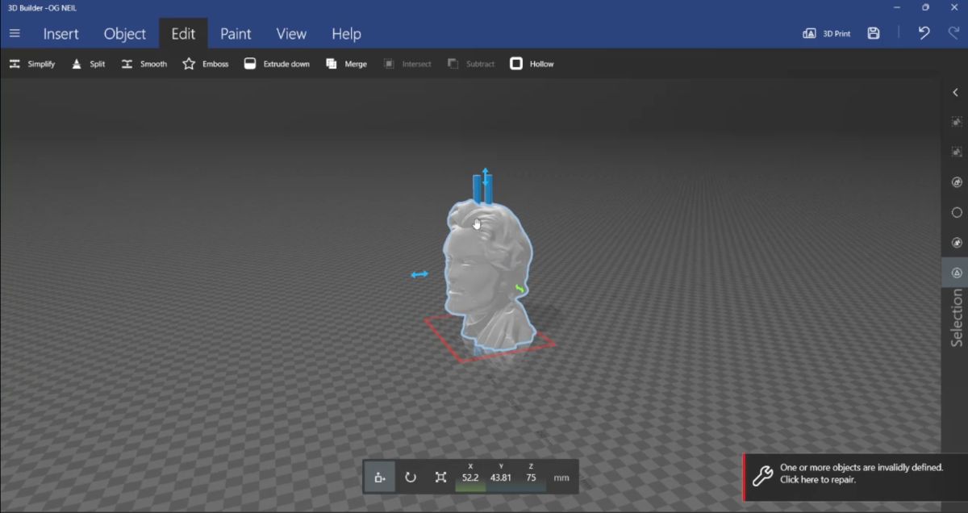Collapse the Selection side panel chevron
The height and width of the screenshot is (513, 968).
(956, 93)
